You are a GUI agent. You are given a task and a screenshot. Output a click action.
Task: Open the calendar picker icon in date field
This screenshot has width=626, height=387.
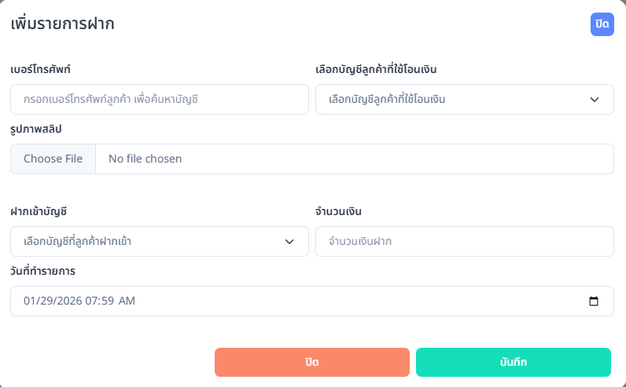click(594, 301)
